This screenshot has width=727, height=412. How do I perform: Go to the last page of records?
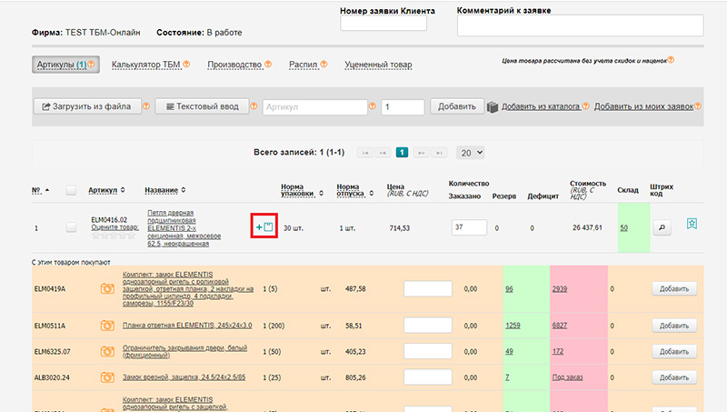441,153
